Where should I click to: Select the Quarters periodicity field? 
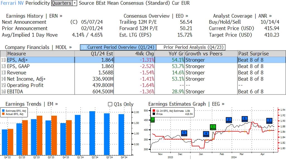click(62, 3)
